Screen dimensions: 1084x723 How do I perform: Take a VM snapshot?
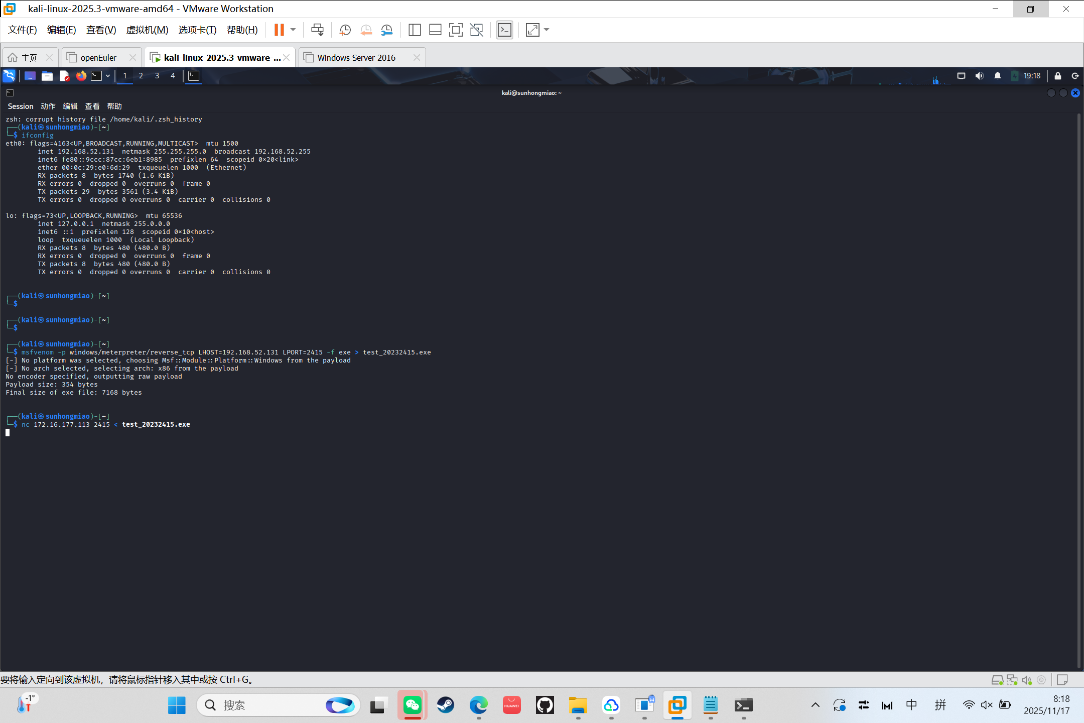345,30
